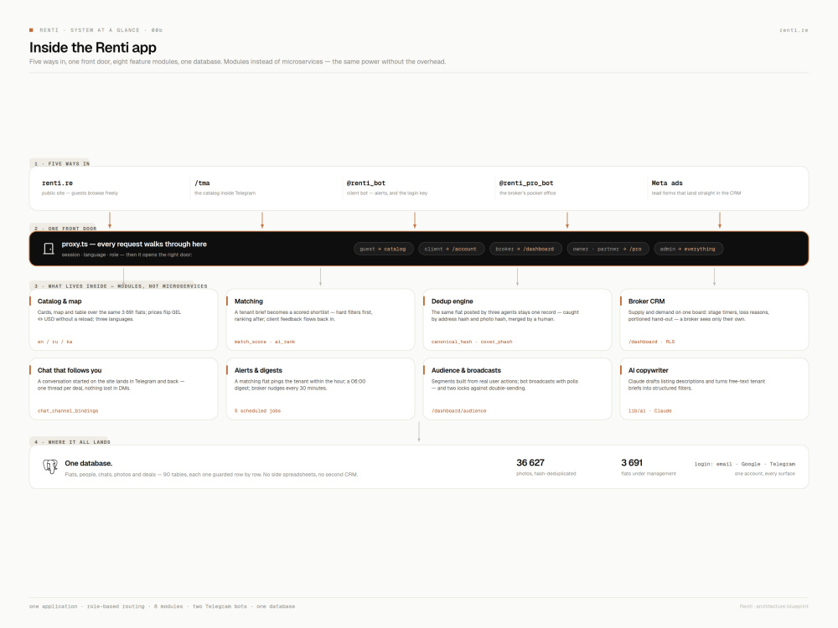
Task: Click the @renti_pro_bot entry heading
Action: (526, 183)
